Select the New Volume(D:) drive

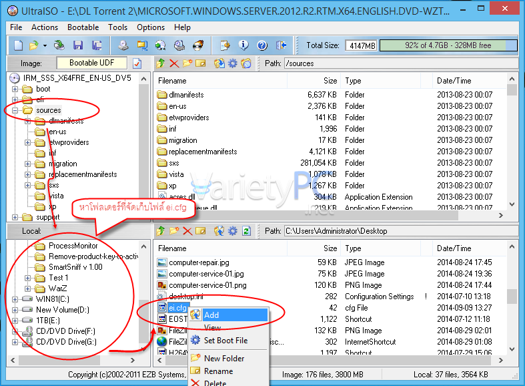63,310
